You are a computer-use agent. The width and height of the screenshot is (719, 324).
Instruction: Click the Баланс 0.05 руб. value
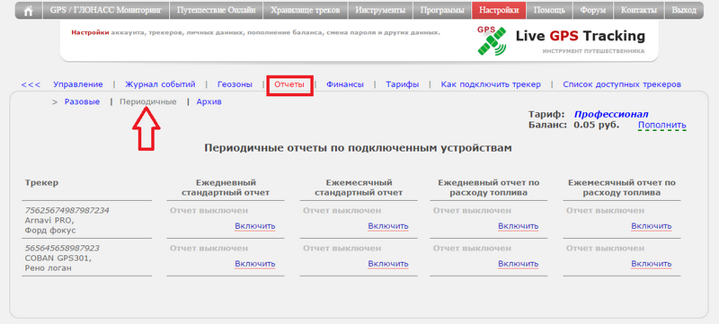596,125
